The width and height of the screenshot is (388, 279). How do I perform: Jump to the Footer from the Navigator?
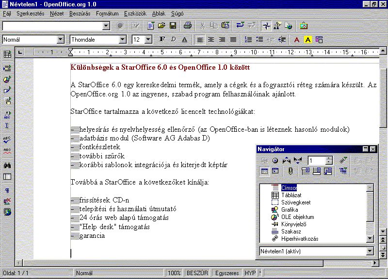(317, 171)
